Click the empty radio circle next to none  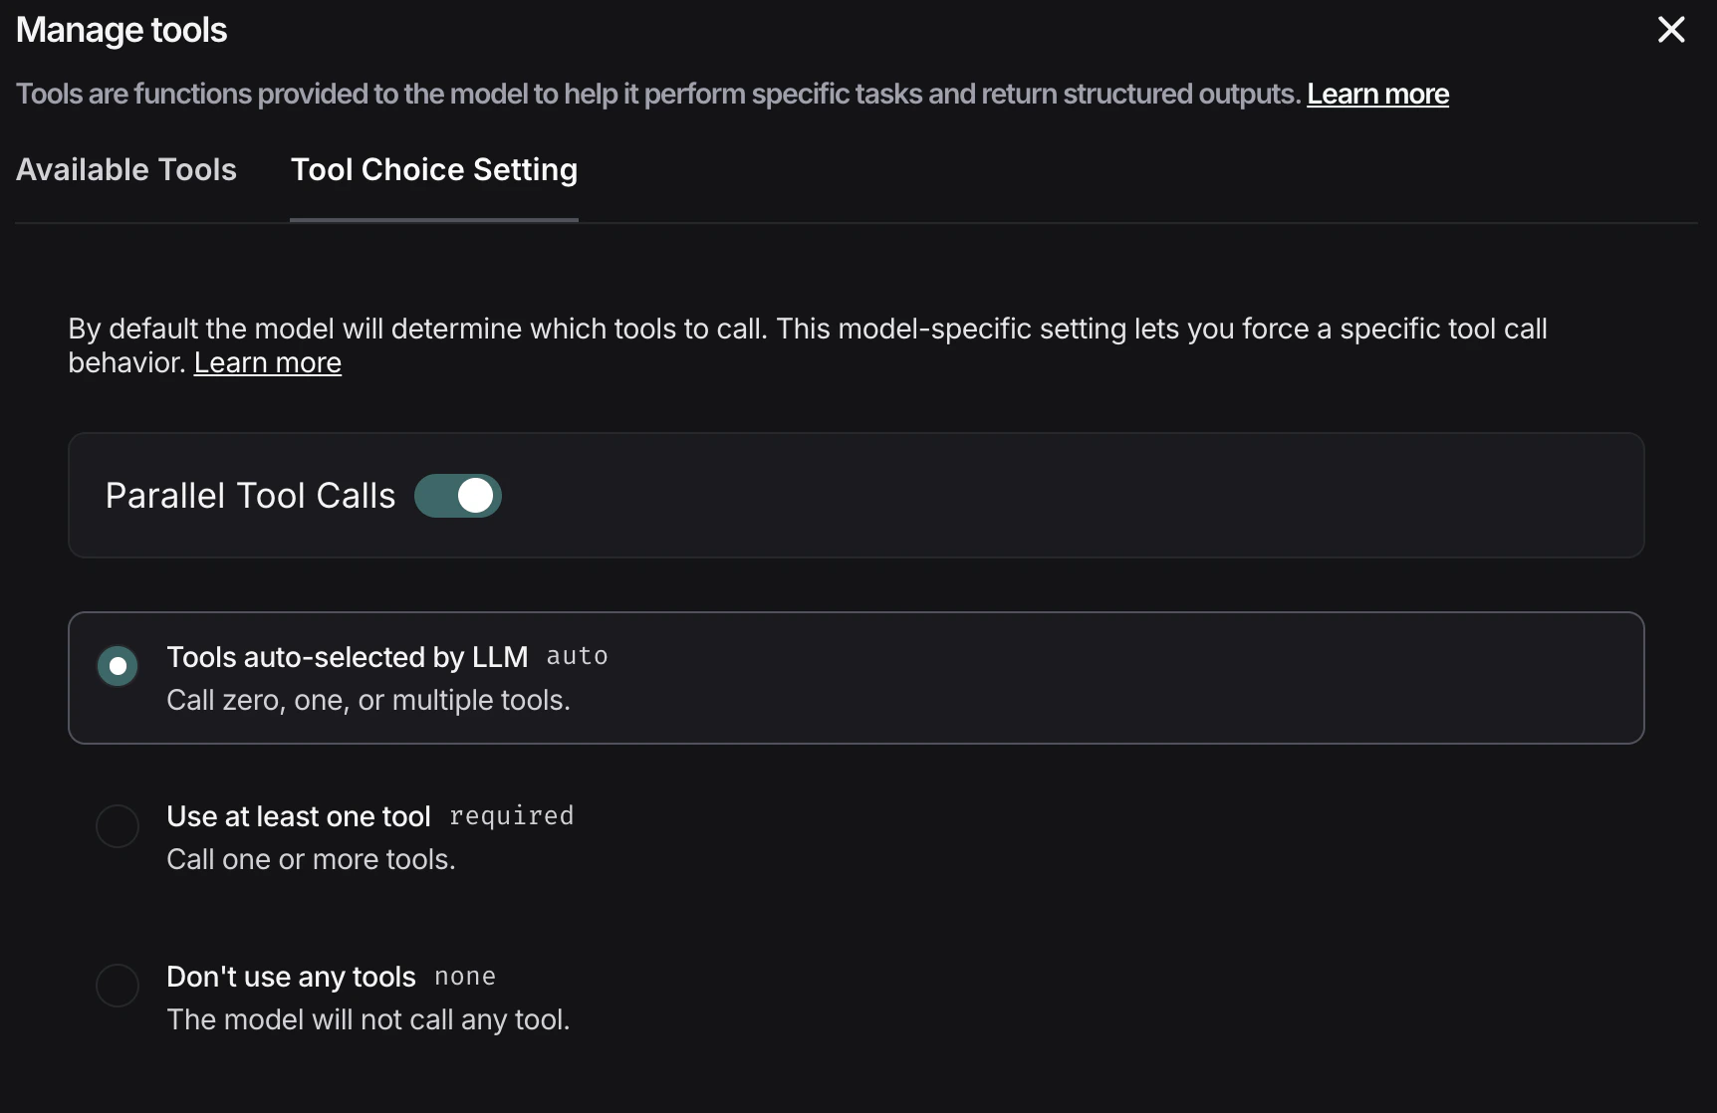coord(117,986)
